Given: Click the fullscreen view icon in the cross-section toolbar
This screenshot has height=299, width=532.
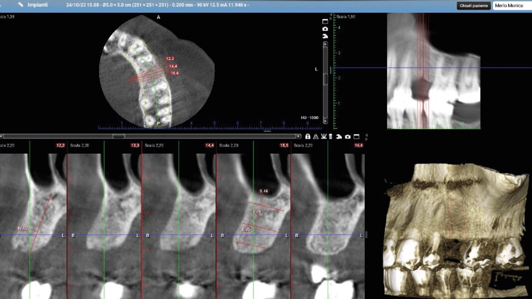Looking at the screenshot, I should [357, 136].
